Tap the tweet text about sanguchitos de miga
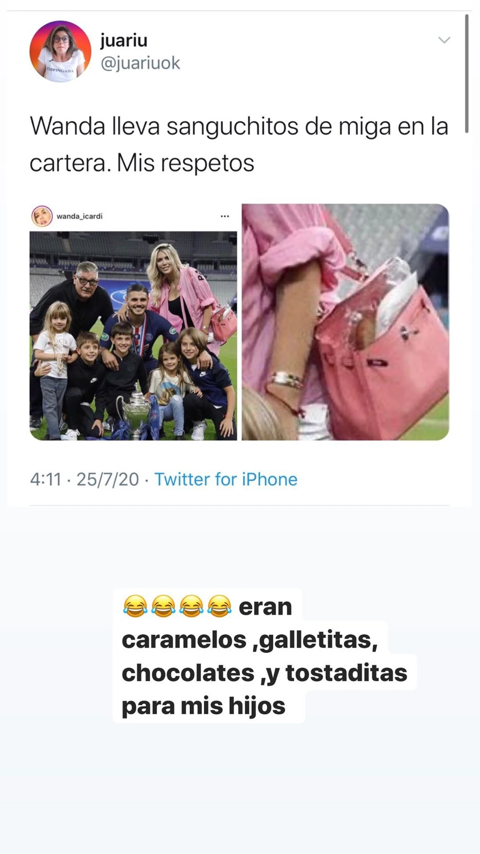The image size is (480, 854). pos(239,144)
